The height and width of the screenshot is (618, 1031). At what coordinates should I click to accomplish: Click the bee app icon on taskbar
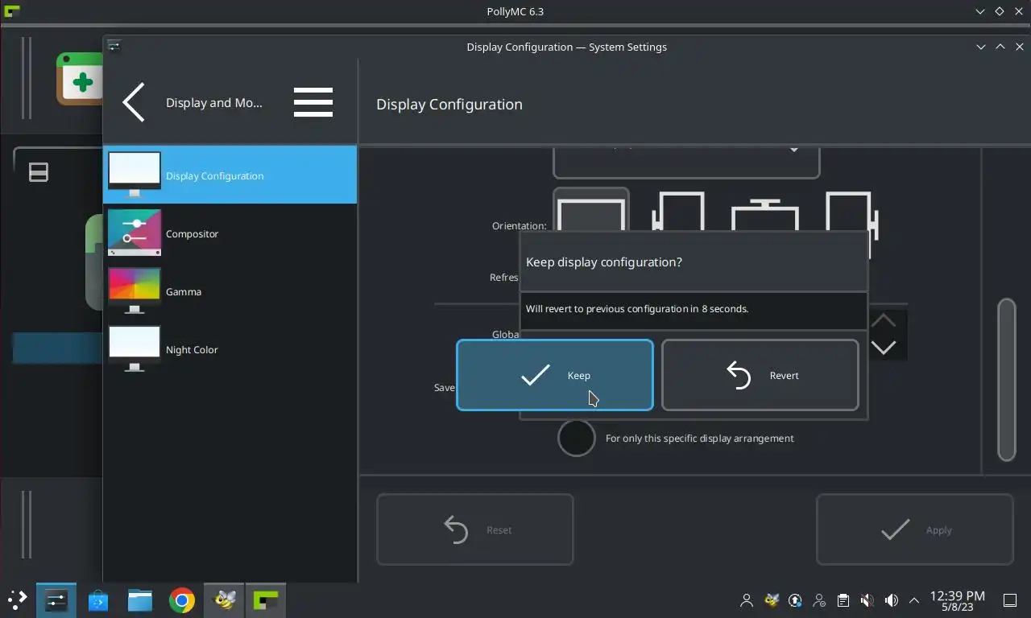[224, 599]
